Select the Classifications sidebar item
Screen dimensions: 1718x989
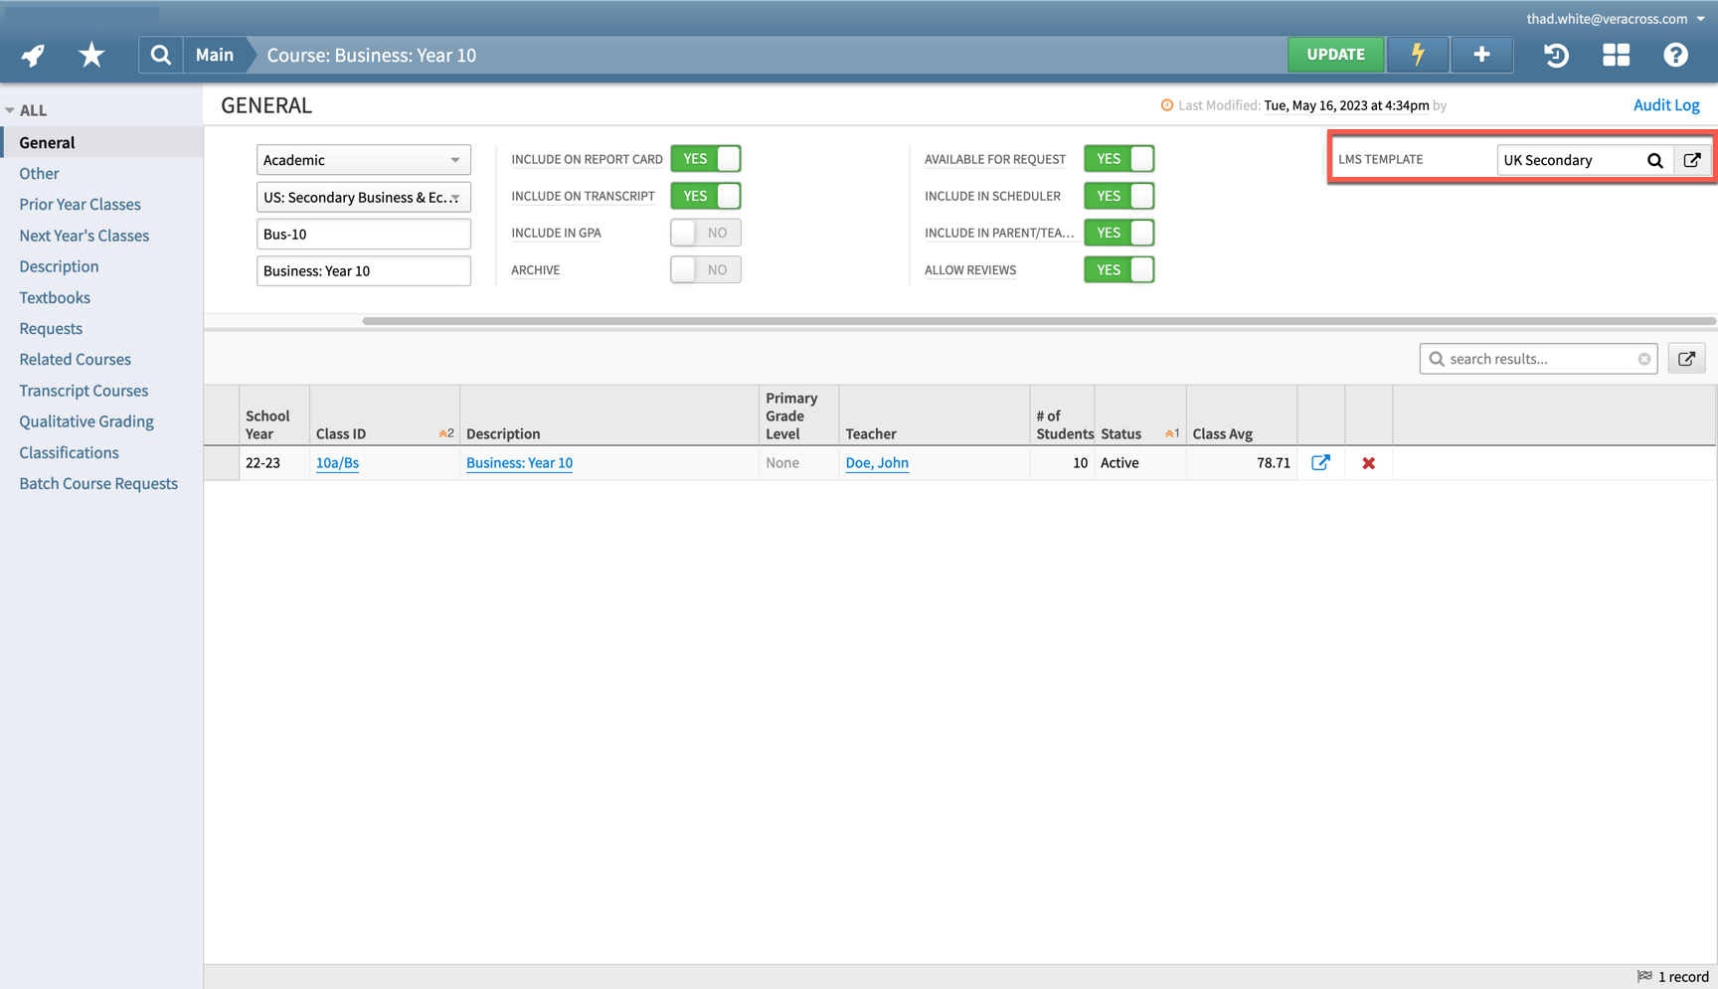[68, 452]
